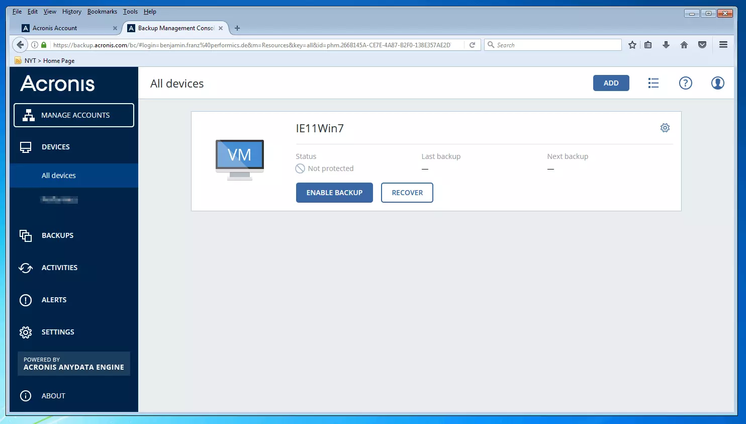This screenshot has height=424, width=746.
Task: Open the ABOUT label
Action: 54,396
